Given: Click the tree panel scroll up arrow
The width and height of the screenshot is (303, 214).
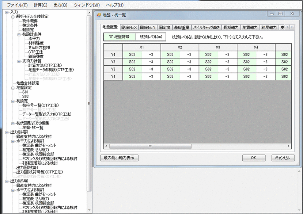Looking at the screenshot, I should (x=89, y=13).
